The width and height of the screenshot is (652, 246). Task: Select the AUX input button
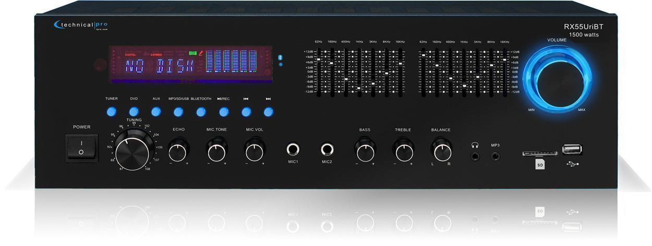point(156,112)
